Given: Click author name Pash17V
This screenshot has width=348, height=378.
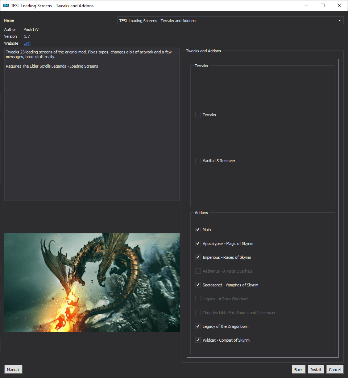Looking at the screenshot, I should click(x=31, y=29).
